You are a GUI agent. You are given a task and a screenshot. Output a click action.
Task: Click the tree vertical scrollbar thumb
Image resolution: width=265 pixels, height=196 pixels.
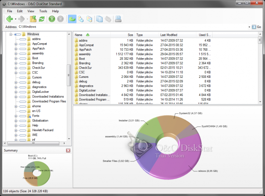(69, 75)
